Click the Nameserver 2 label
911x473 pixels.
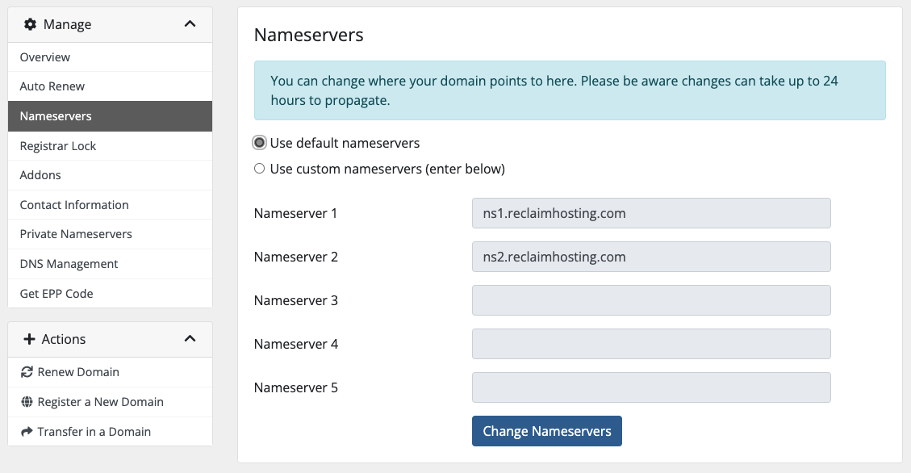tap(295, 257)
